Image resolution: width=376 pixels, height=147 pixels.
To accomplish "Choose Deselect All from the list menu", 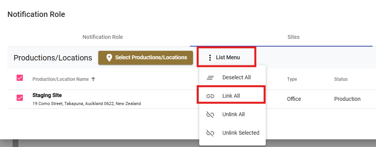I will coord(232,78).
